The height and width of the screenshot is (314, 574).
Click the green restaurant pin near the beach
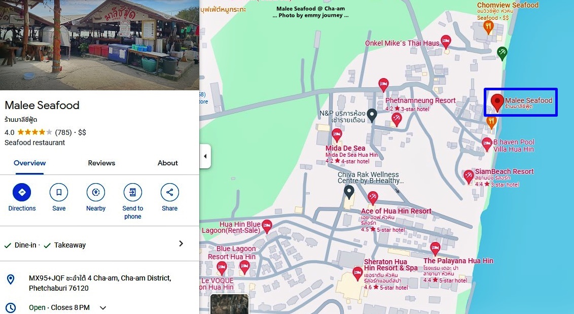click(x=502, y=53)
